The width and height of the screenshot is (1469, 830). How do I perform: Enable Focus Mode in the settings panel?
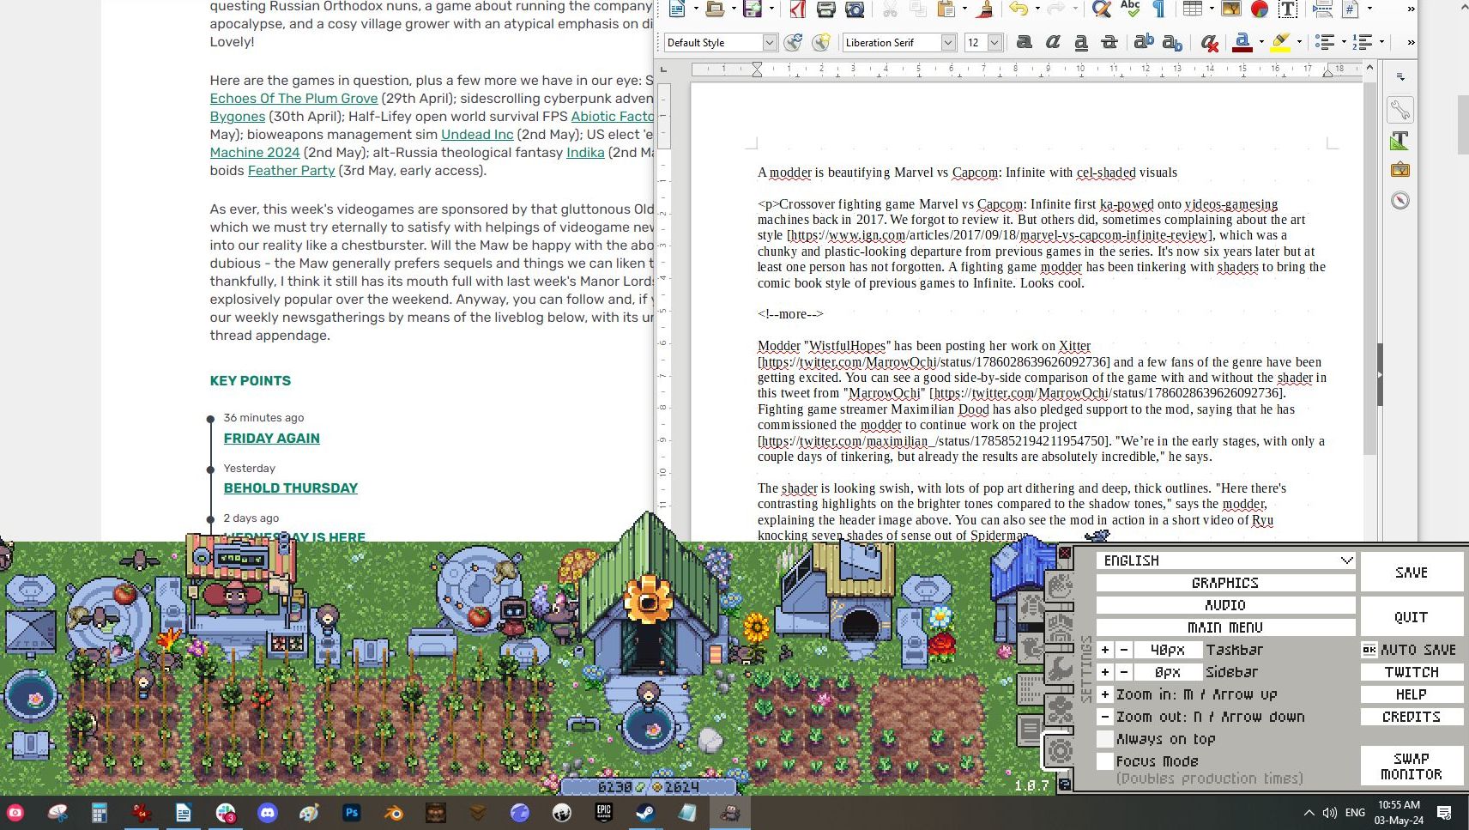click(1105, 761)
